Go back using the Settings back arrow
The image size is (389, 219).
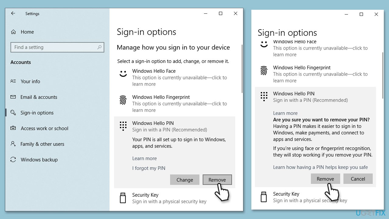click(13, 13)
